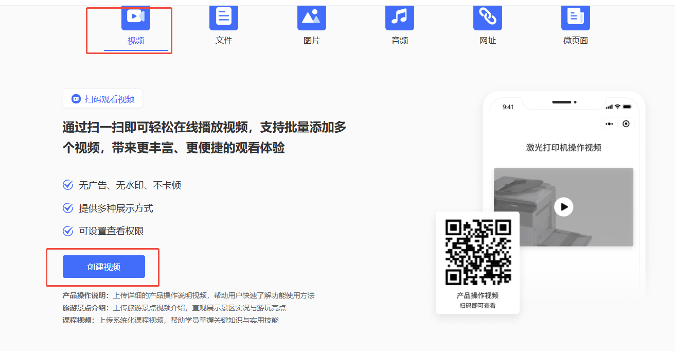Click the 旅游景点介绍 description line

(174, 308)
